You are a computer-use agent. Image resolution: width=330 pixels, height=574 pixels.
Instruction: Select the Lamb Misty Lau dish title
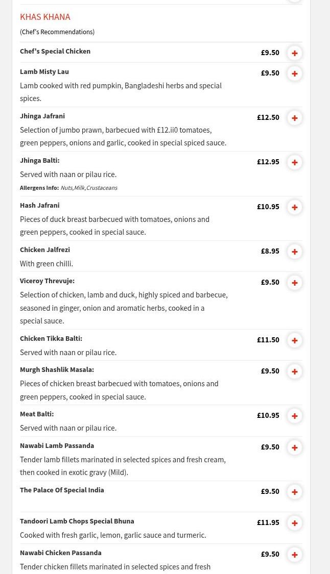point(44,71)
